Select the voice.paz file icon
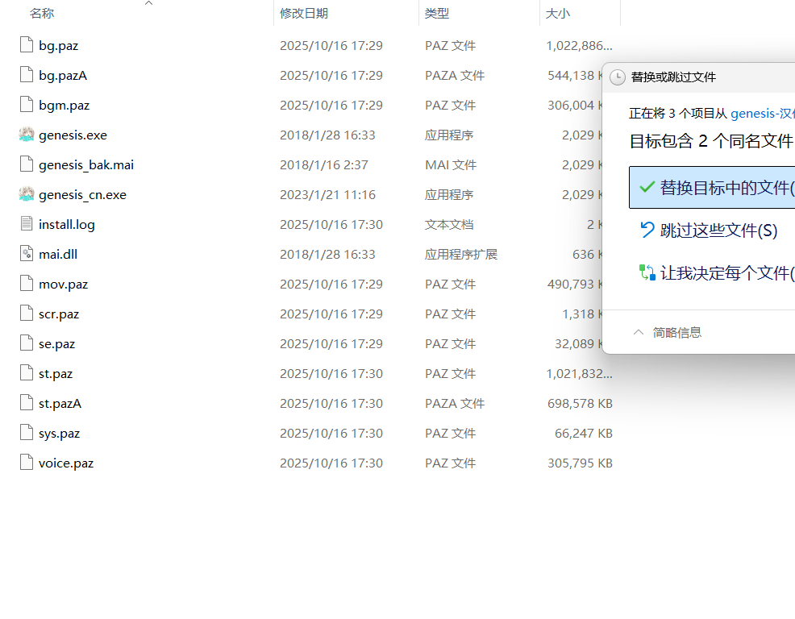Image resolution: width=795 pixels, height=619 pixels. (x=27, y=463)
